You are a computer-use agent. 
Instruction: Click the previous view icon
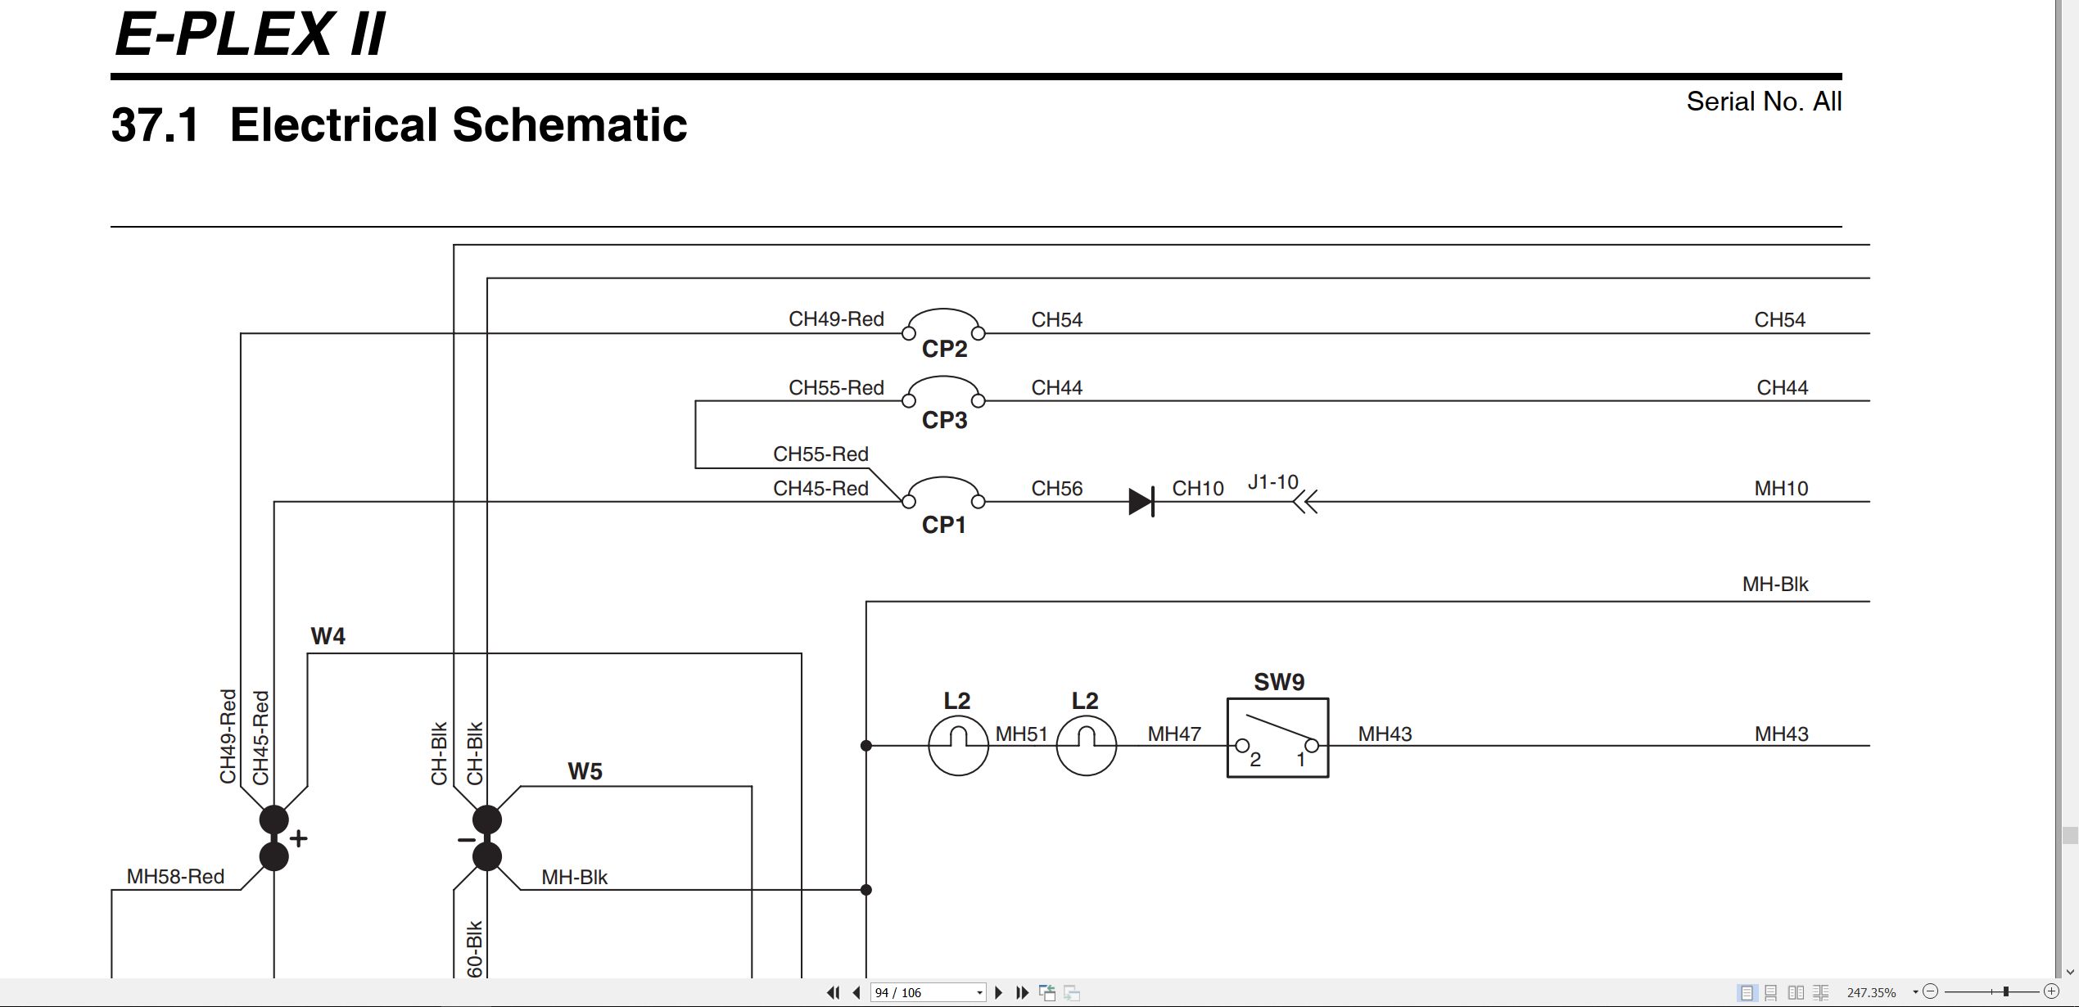coord(1047,992)
